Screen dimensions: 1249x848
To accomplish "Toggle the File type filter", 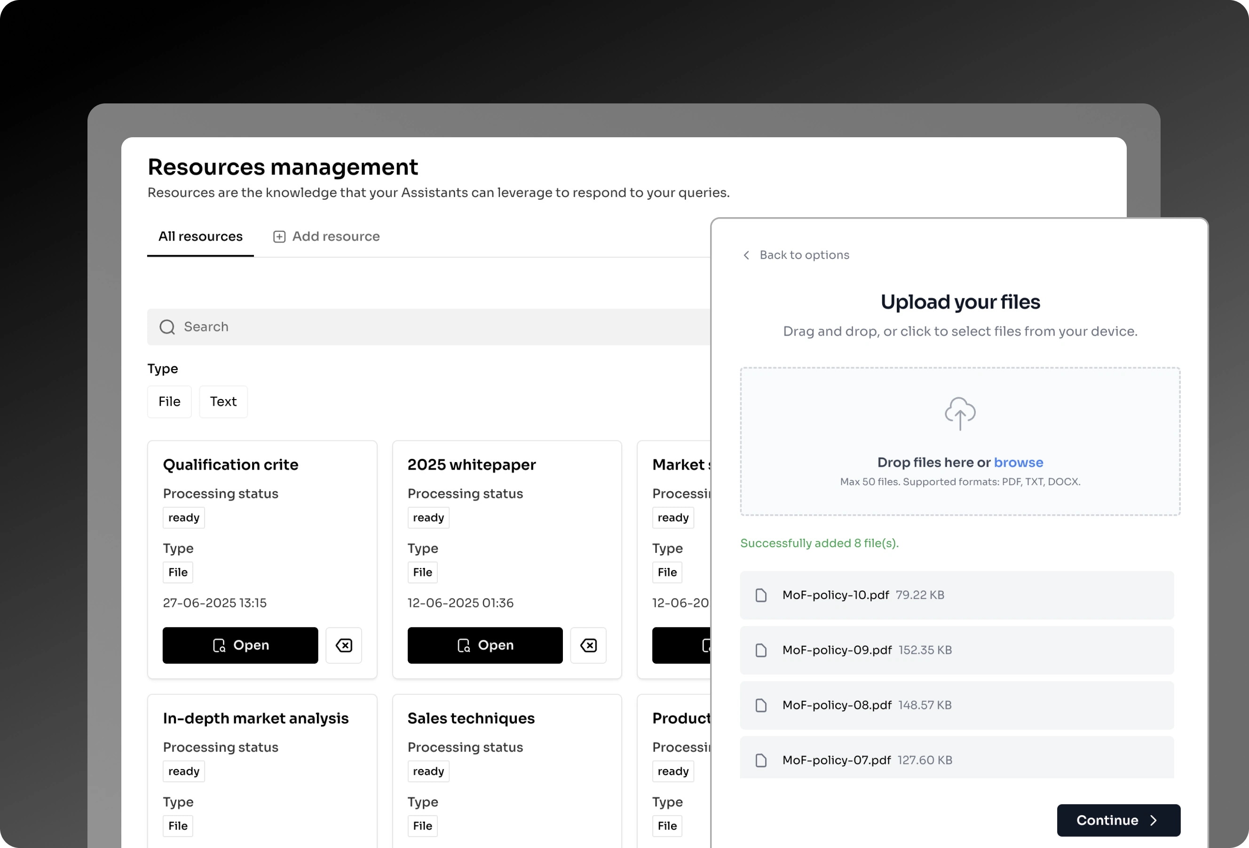I will [169, 401].
